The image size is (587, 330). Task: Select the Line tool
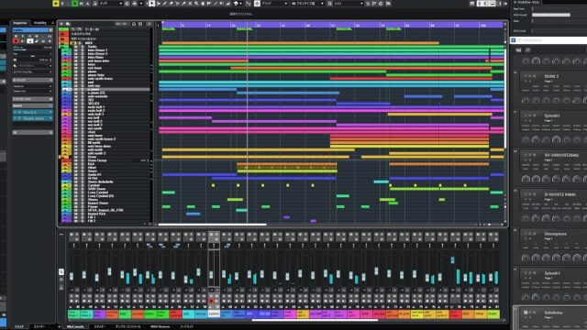216,4
